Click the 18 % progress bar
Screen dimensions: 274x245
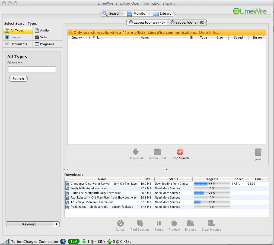click(x=212, y=202)
